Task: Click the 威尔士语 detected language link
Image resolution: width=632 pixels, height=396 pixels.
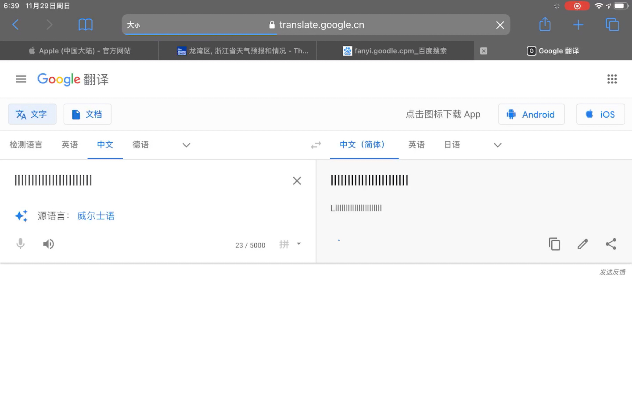Action: click(96, 216)
